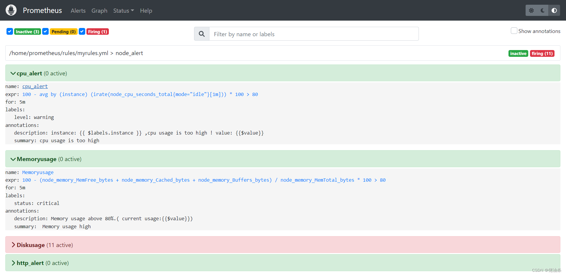Image resolution: width=566 pixels, height=275 pixels.
Task: Open the cpu_alert name link
Action: (x=35, y=86)
